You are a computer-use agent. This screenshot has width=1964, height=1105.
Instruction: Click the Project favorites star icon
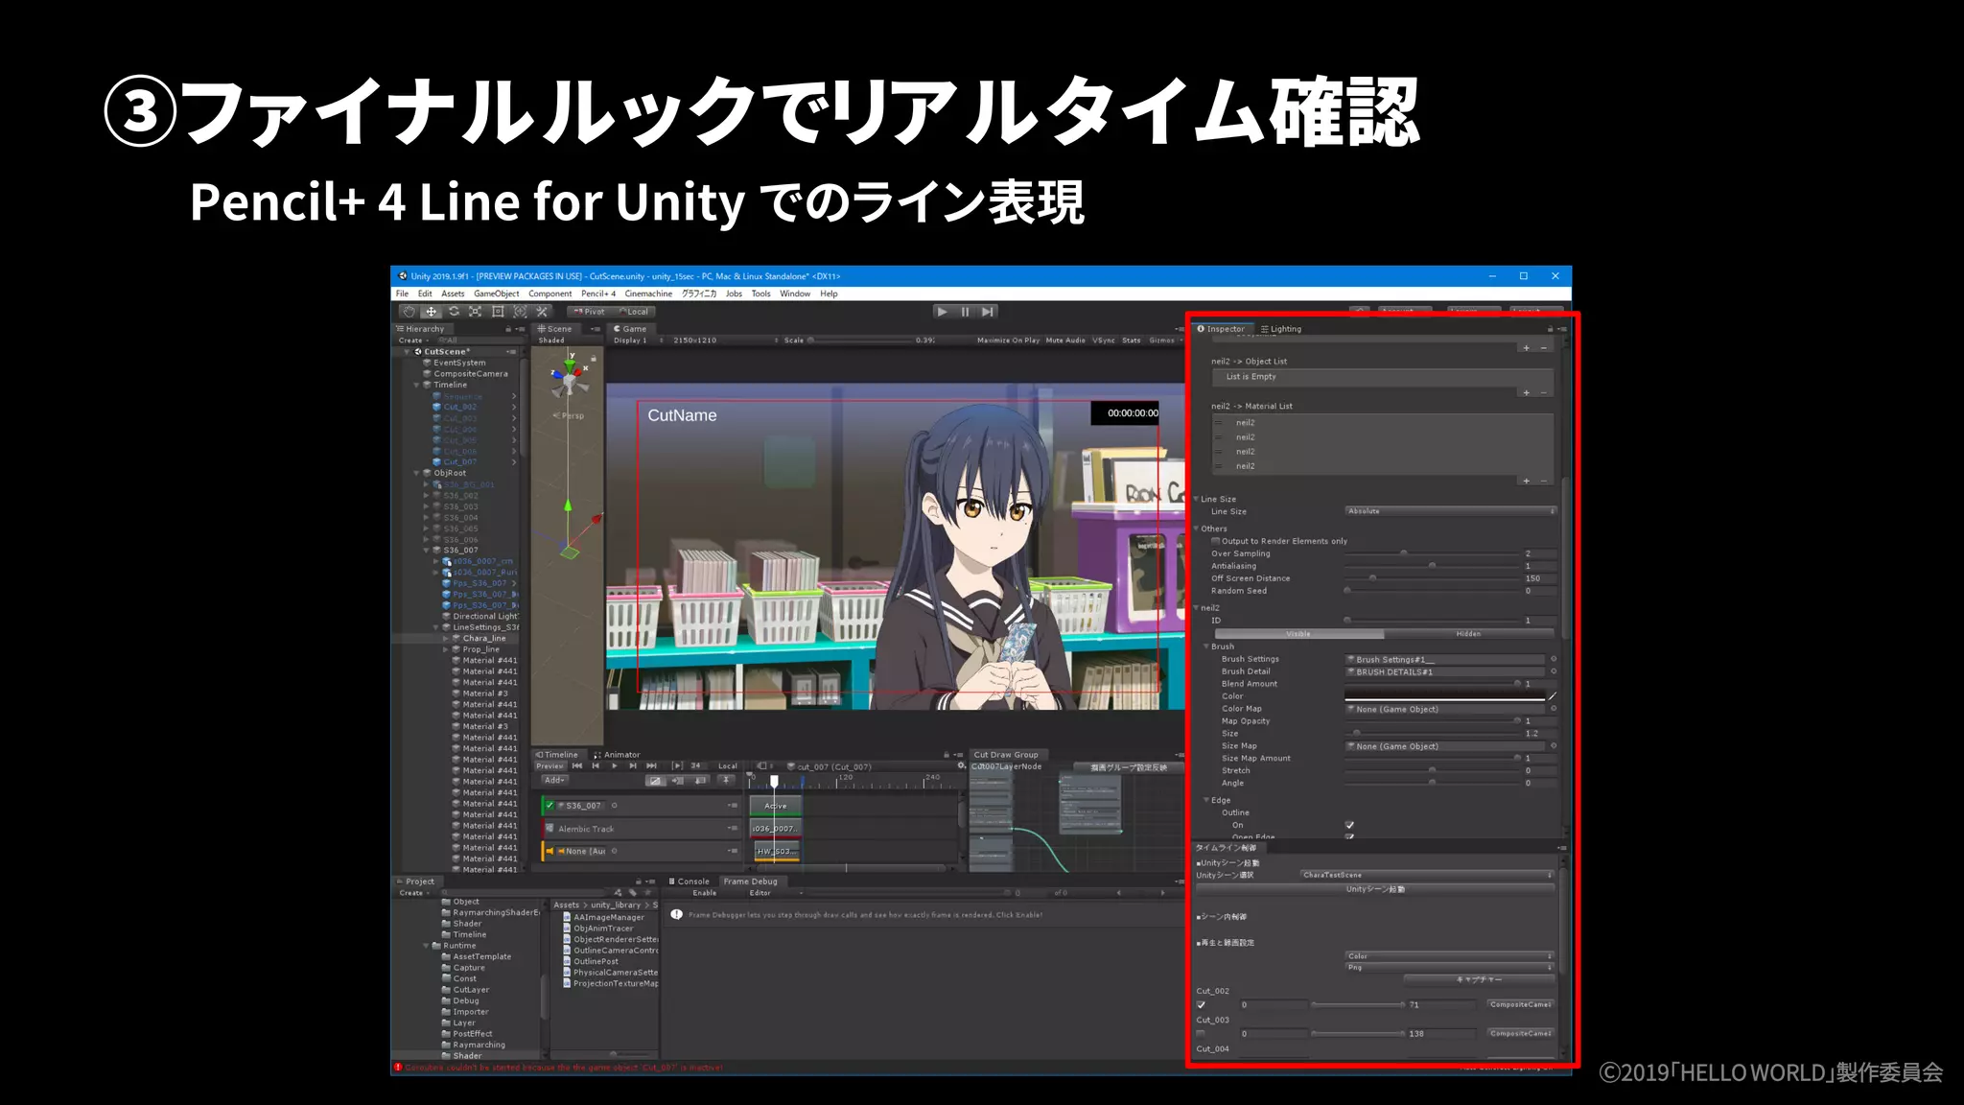pyautogui.click(x=647, y=893)
